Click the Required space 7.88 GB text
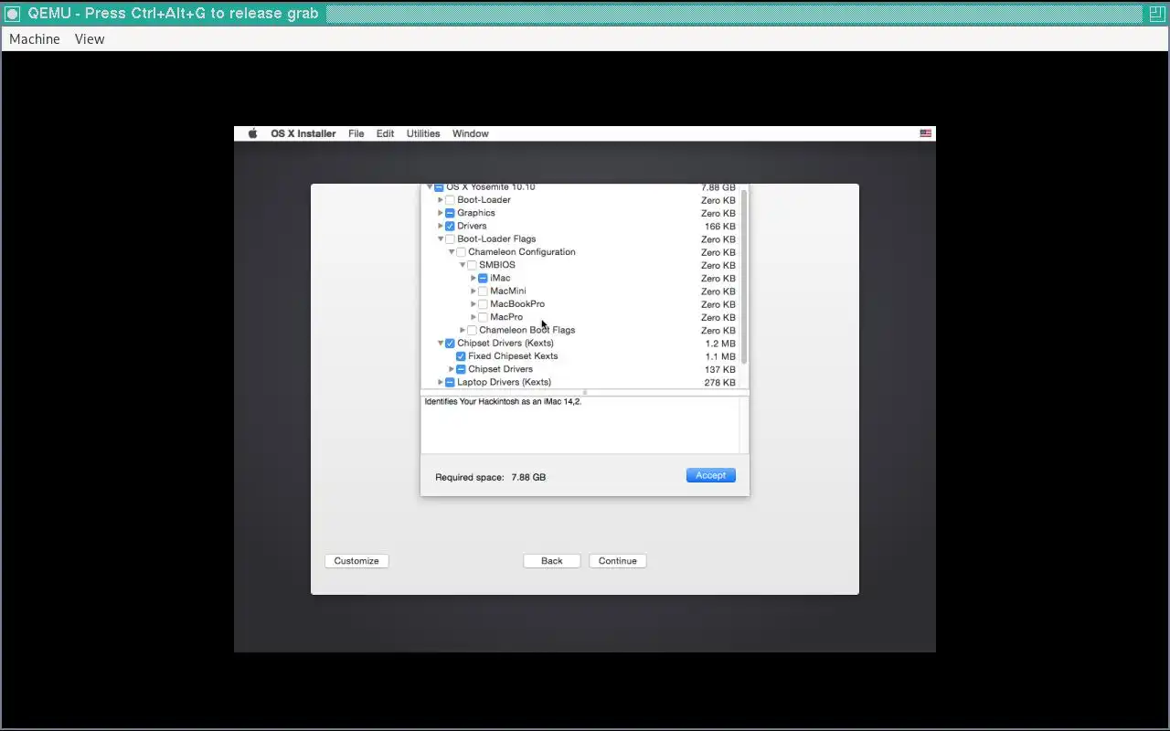 click(491, 477)
